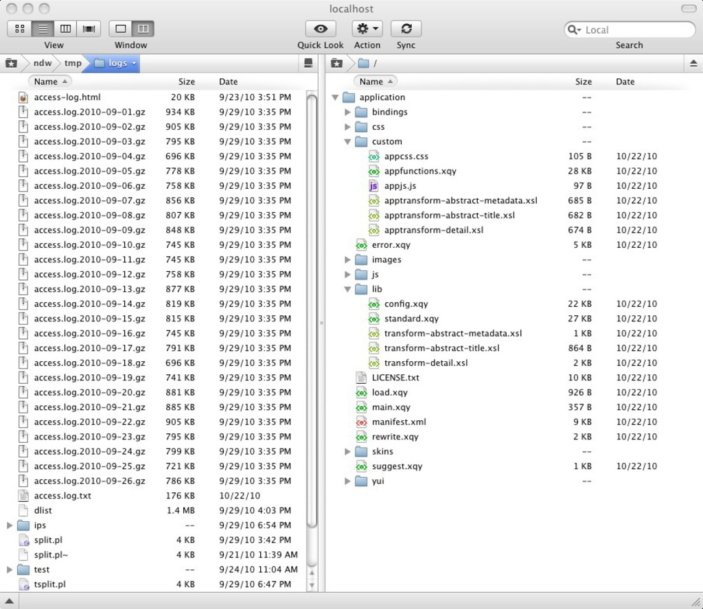Expand the test folder
This screenshot has width=703, height=609.
[x=10, y=570]
